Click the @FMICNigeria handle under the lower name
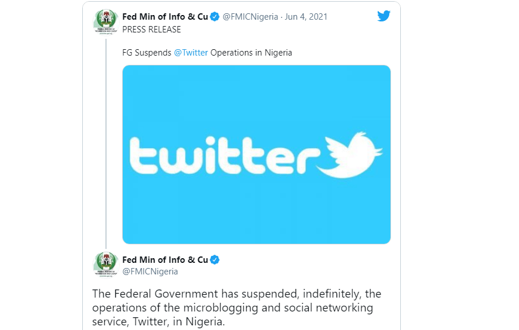The width and height of the screenshot is (519, 330). point(150,272)
